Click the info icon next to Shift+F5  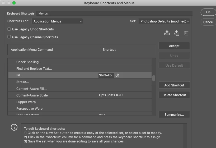coord(117,75)
